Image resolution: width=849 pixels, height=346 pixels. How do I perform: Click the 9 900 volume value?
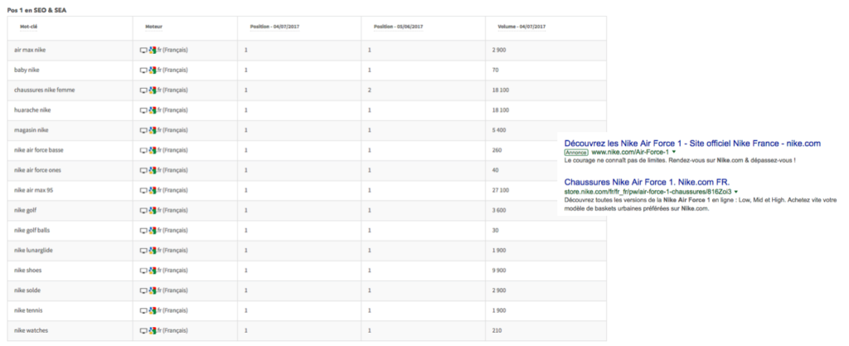(x=498, y=270)
